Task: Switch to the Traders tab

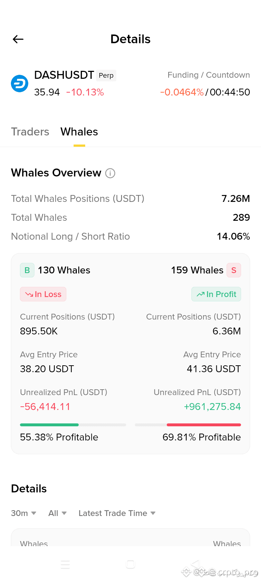Action: tap(30, 131)
